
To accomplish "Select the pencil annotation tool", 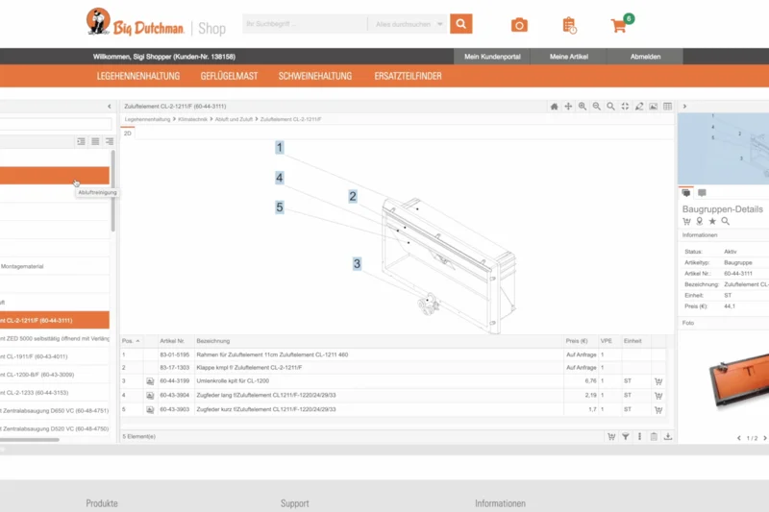I will point(639,107).
